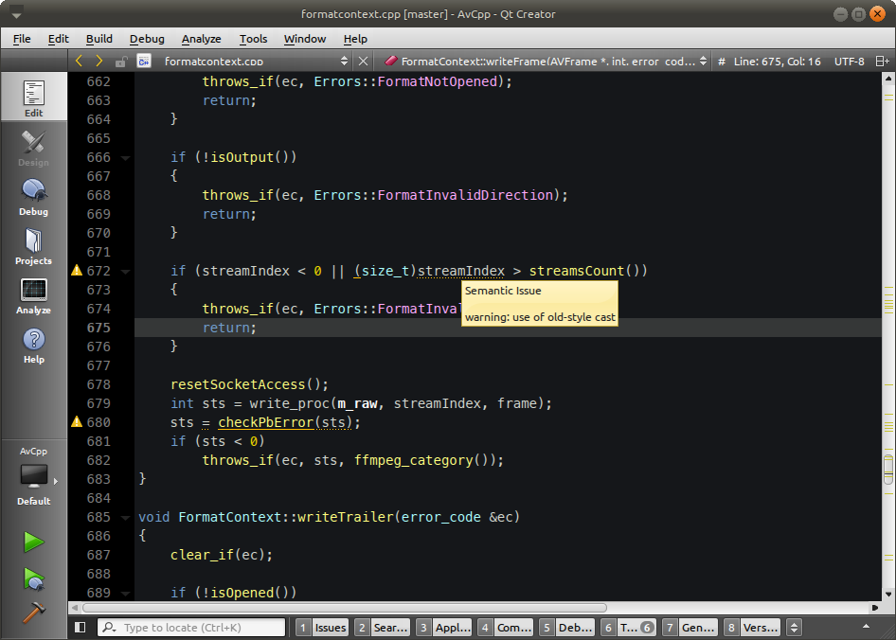The height and width of the screenshot is (640, 896).
Task: Click the Semantic Issue tooltip
Action: 540,303
